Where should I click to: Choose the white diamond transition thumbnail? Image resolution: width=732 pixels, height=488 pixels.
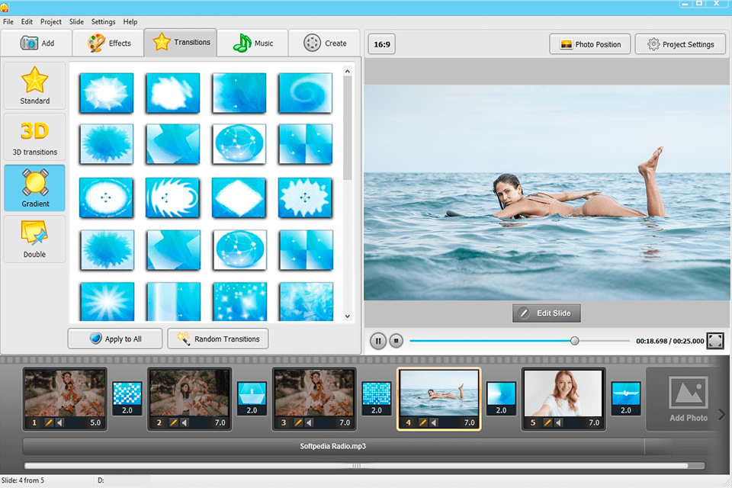coord(239,197)
